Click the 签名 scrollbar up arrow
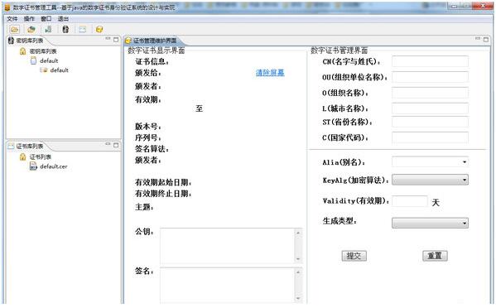The width and height of the screenshot is (496, 308). (x=298, y=272)
